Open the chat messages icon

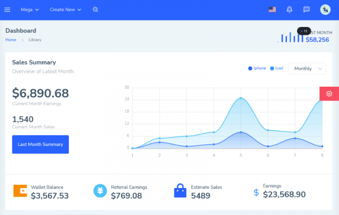tap(306, 10)
